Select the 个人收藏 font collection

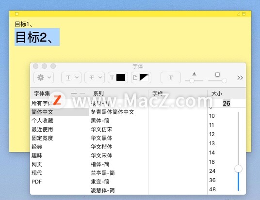(x=60, y=121)
